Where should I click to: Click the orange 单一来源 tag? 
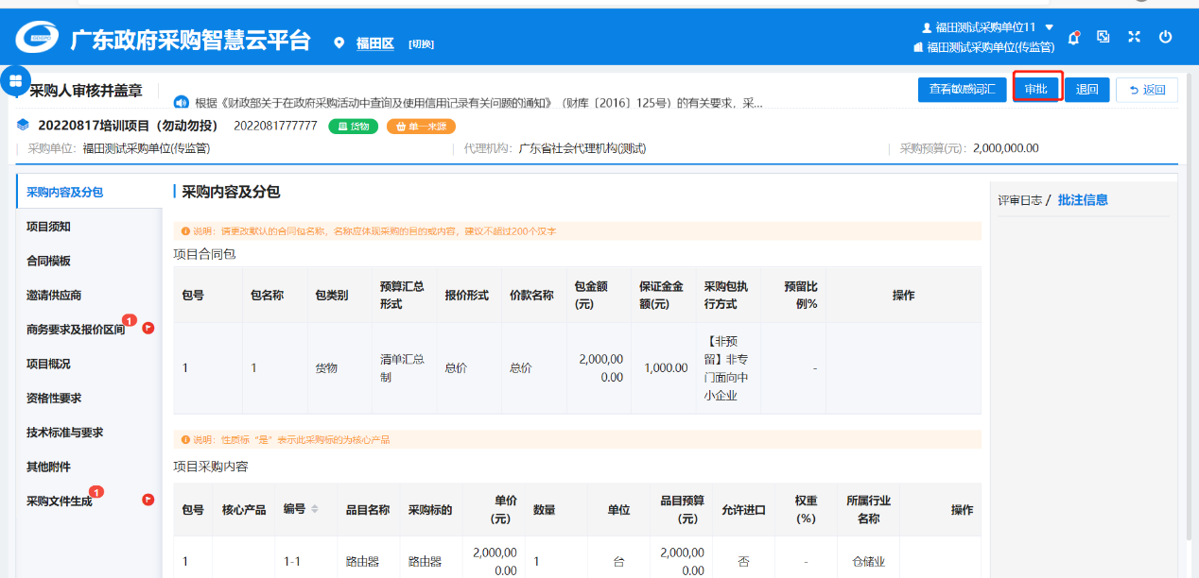(x=422, y=127)
